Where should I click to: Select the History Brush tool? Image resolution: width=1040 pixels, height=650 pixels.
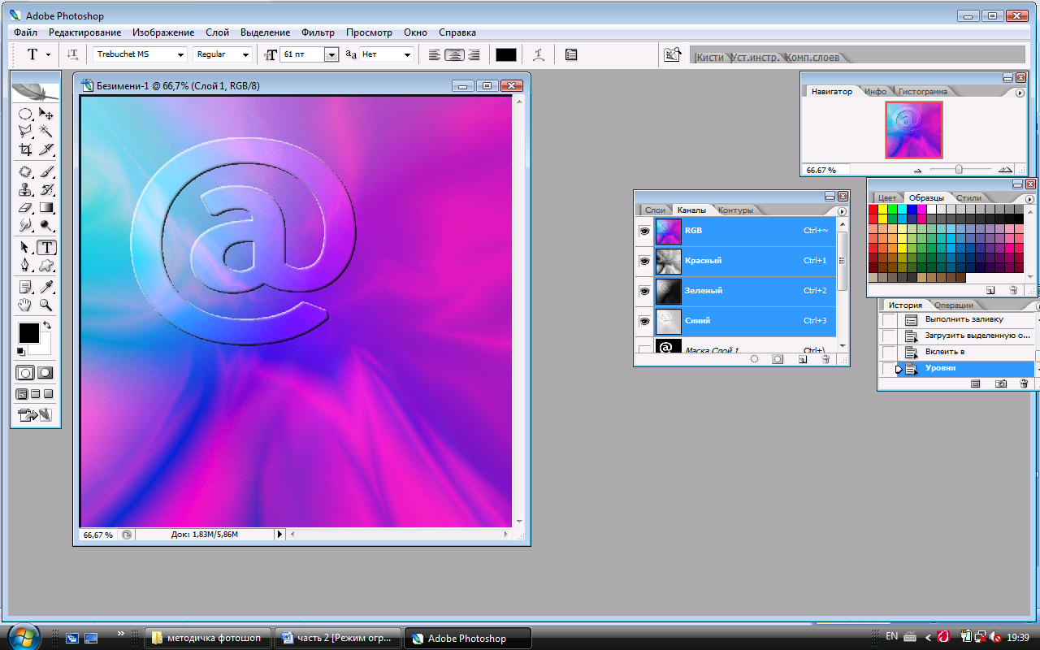click(x=46, y=190)
